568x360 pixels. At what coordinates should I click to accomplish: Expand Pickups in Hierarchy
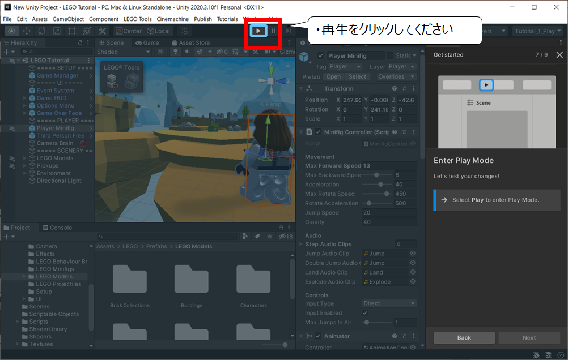[x=24, y=166]
